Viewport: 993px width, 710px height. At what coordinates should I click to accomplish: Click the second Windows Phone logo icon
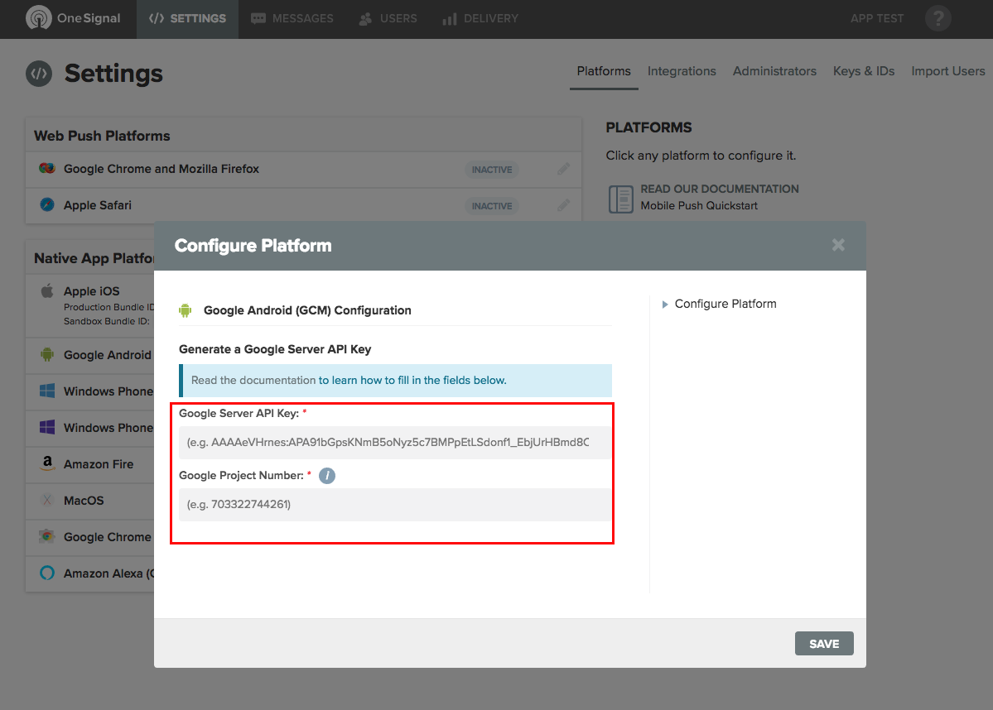[x=47, y=427]
